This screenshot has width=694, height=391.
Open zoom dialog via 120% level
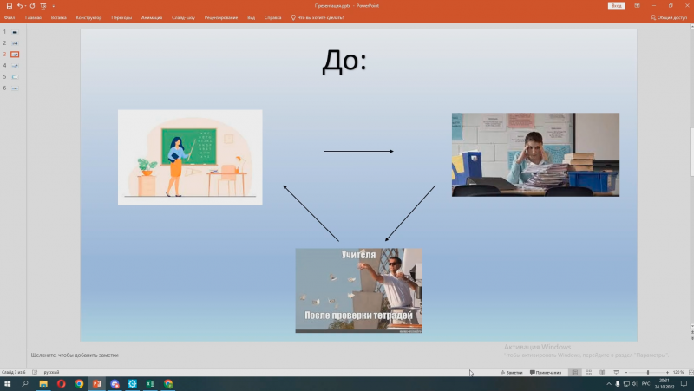[678, 373]
